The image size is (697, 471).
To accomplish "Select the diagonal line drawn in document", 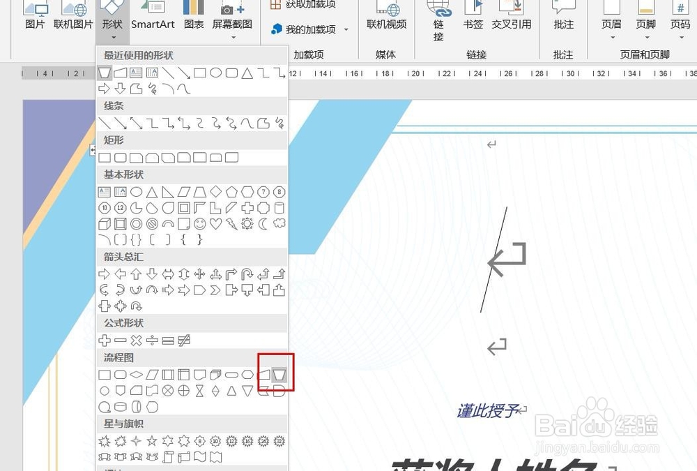I will 494,260.
